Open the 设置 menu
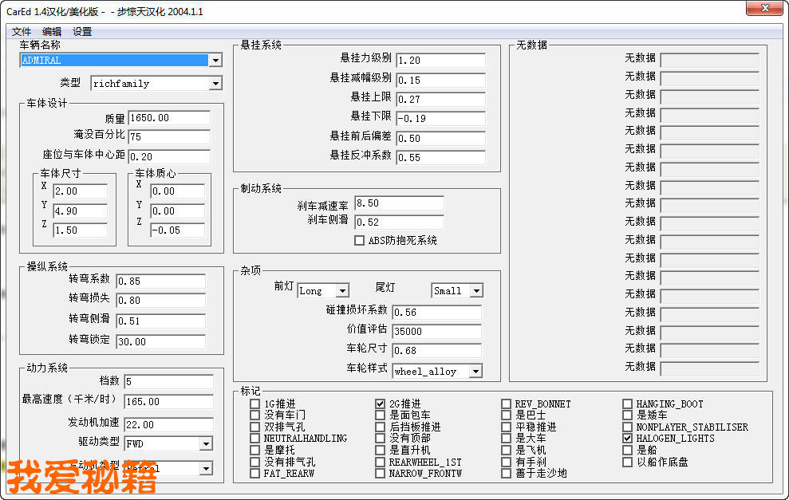 pyautogui.click(x=82, y=32)
